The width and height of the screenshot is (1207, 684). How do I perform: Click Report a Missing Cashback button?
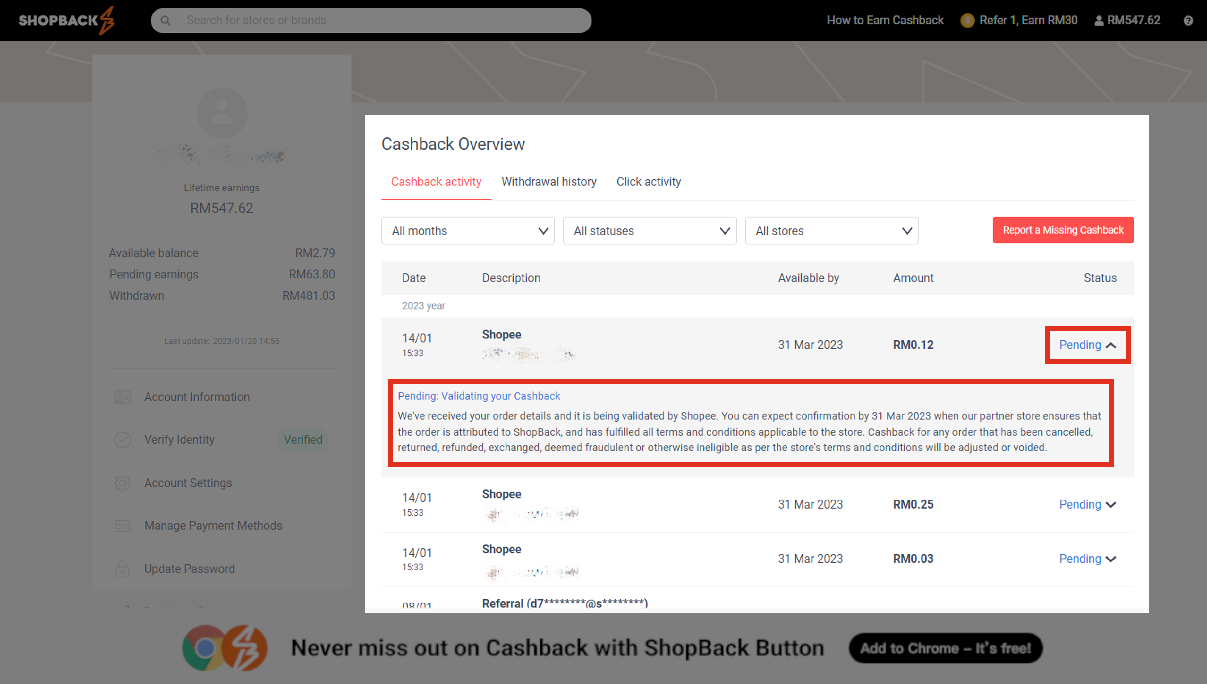pyautogui.click(x=1063, y=230)
